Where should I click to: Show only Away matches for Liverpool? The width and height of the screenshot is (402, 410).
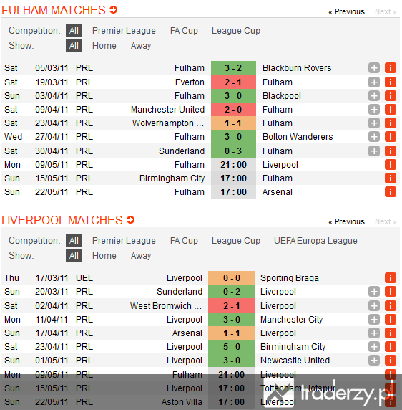click(x=141, y=255)
